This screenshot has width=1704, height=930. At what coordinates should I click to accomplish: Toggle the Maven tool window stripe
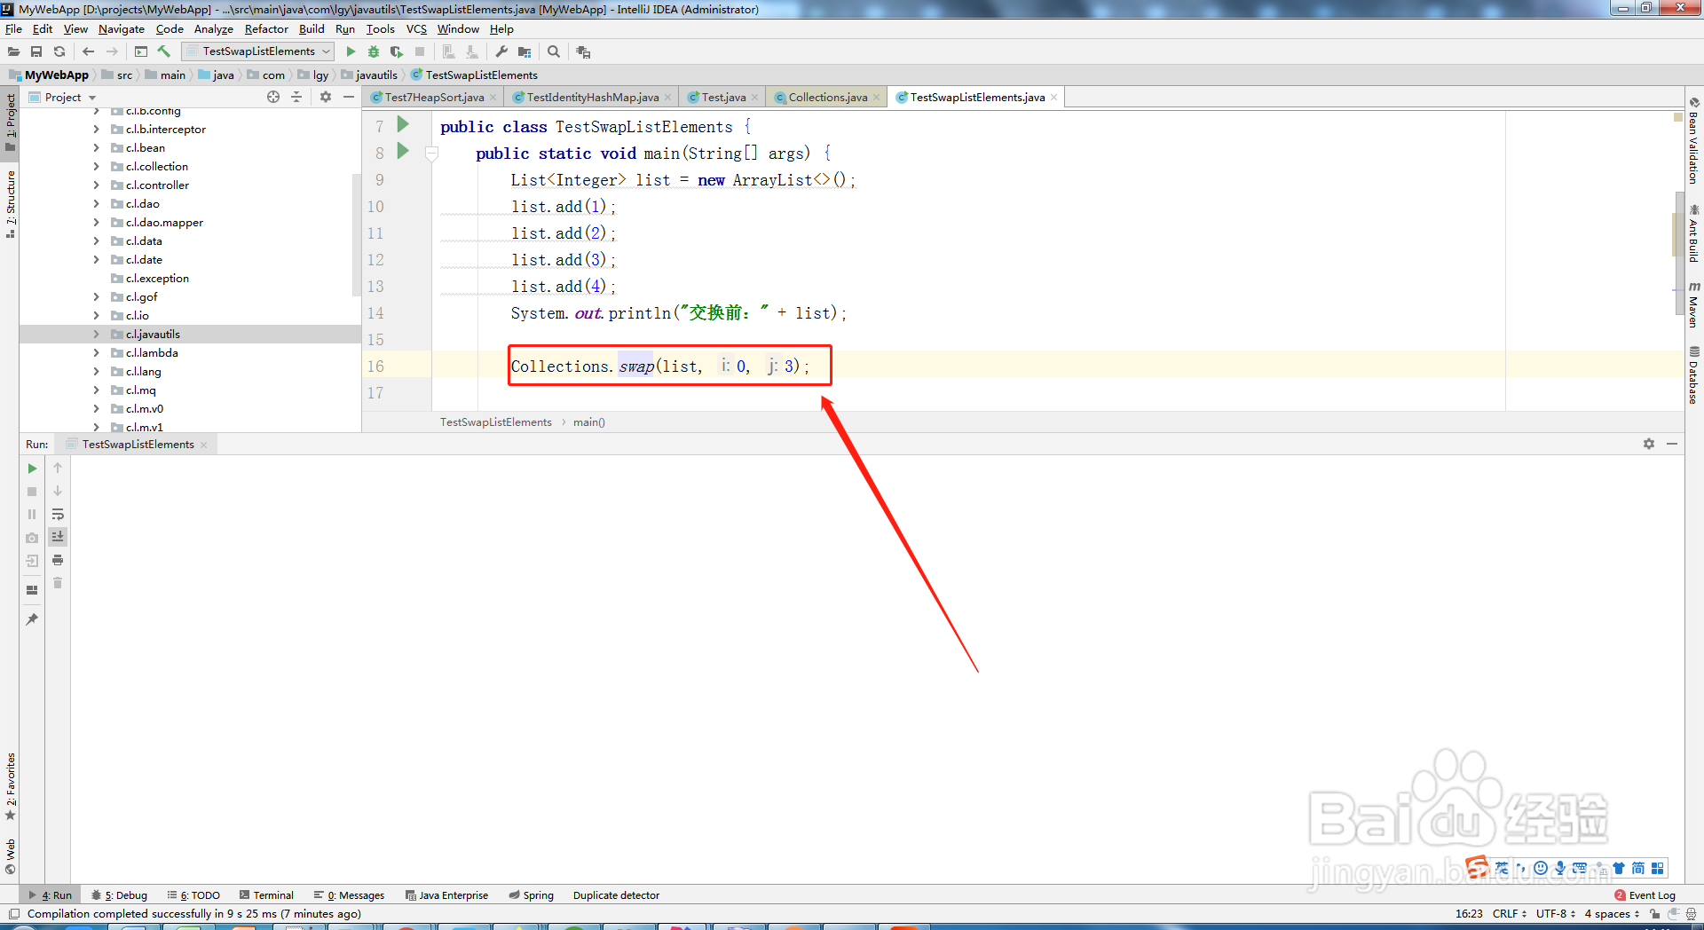1693,304
